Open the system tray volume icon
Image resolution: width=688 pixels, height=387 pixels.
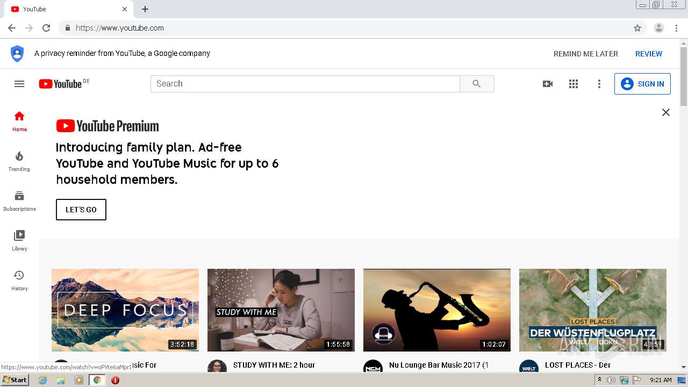[611, 380]
